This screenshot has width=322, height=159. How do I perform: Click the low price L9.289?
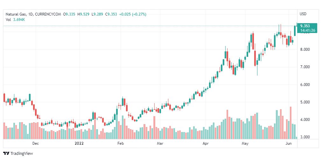click(x=97, y=14)
